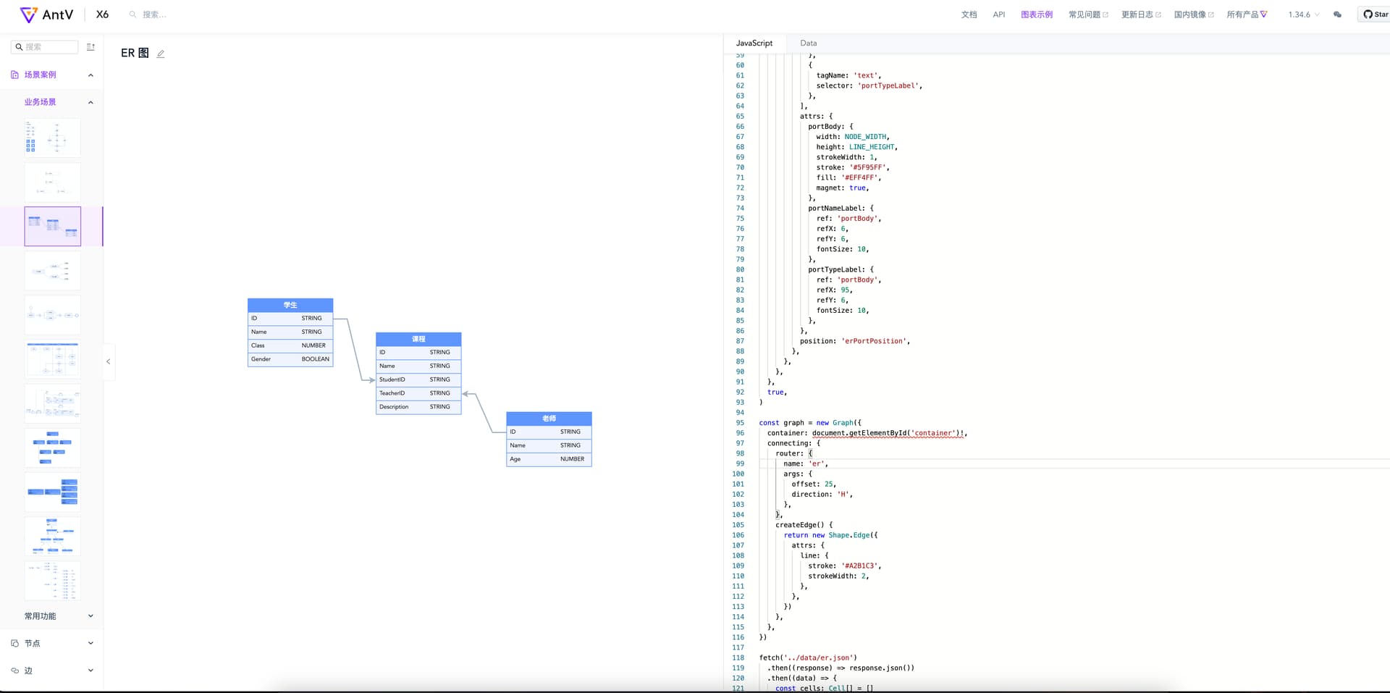This screenshot has width=1390, height=693.
Task: Click the sidebar menu fold icon
Action: (90, 47)
